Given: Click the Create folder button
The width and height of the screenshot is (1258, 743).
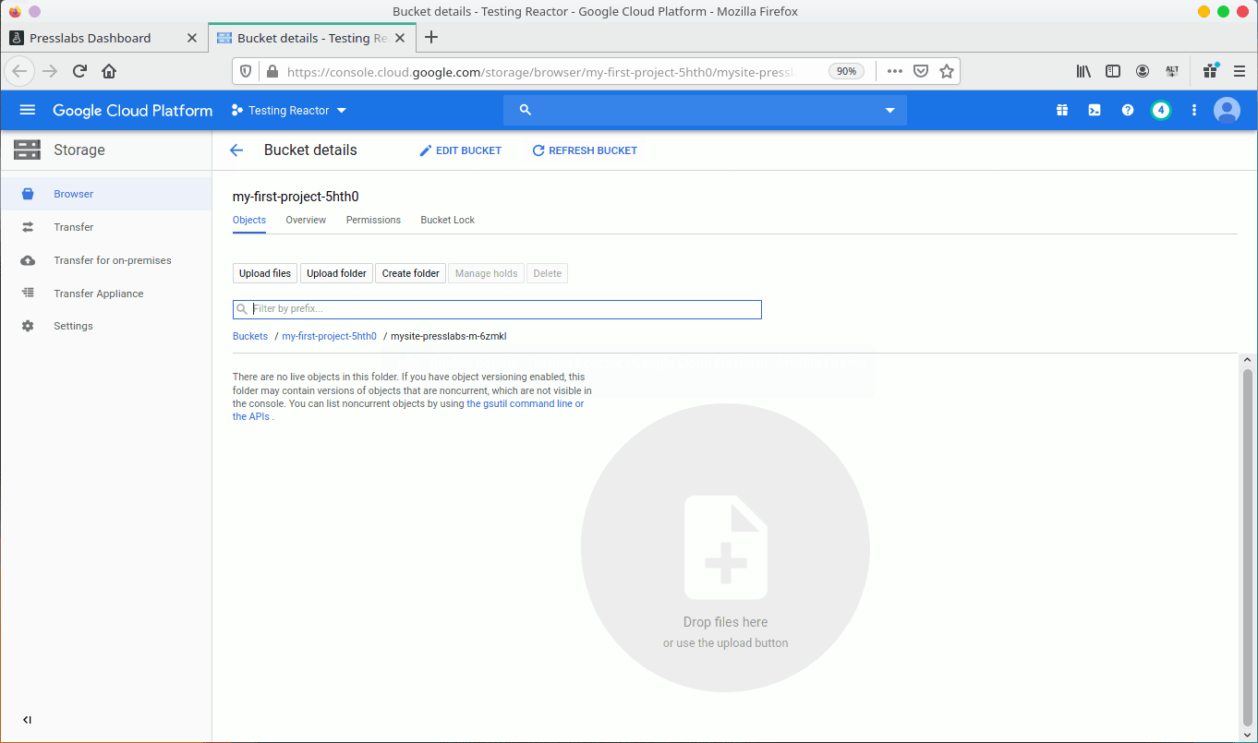Looking at the screenshot, I should pyautogui.click(x=411, y=273).
